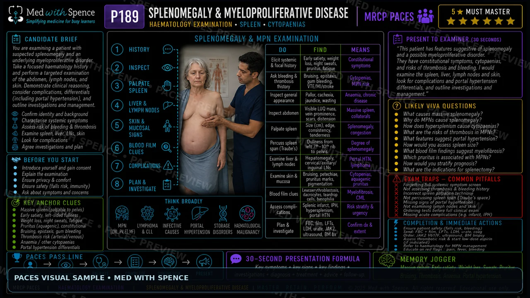Select step number 1 circle for History

[x=117, y=50]
